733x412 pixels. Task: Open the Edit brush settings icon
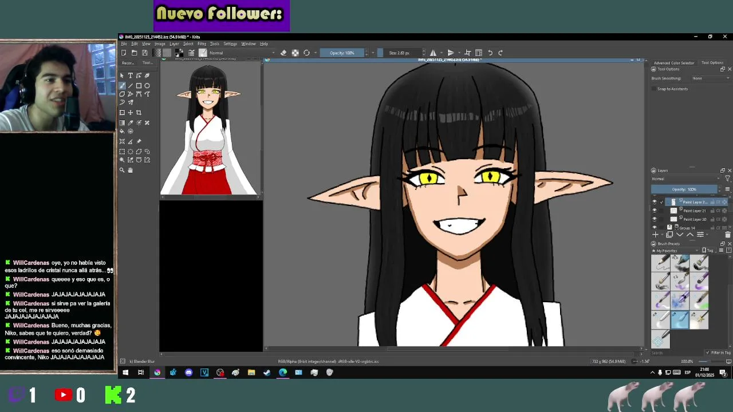pyautogui.click(x=191, y=53)
